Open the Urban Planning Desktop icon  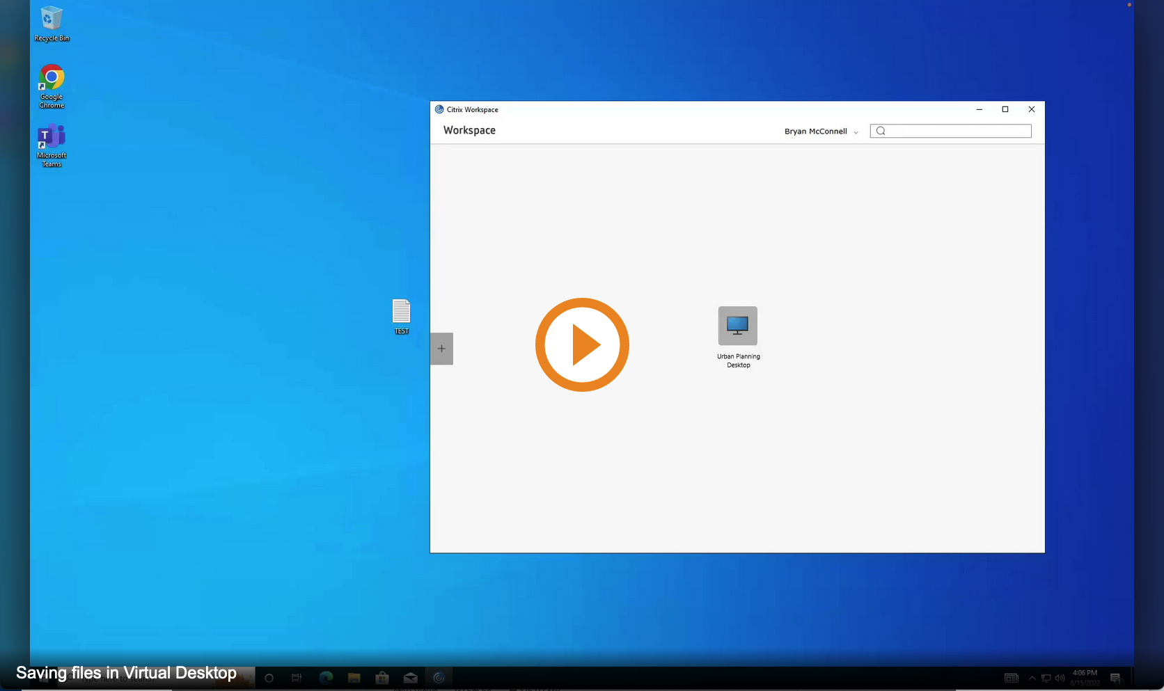pyautogui.click(x=737, y=326)
